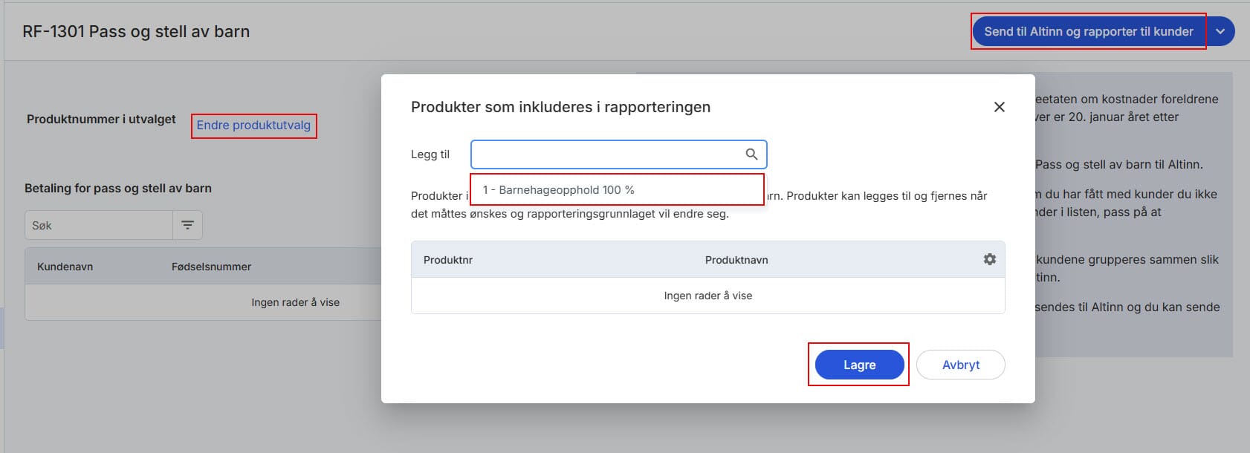Click the dialog's 'Ingen rader å vise' text
The width and height of the screenshot is (1250, 453).
click(707, 296)
